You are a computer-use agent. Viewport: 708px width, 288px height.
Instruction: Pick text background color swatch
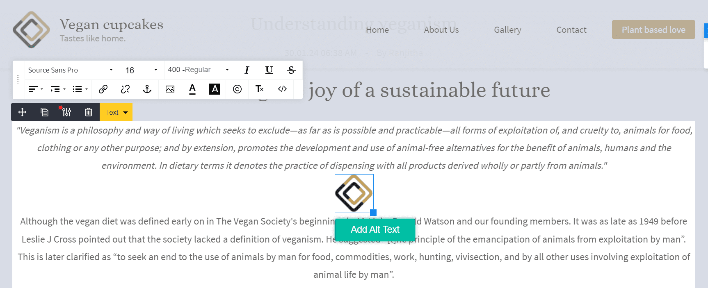click(x=215, y=89)
